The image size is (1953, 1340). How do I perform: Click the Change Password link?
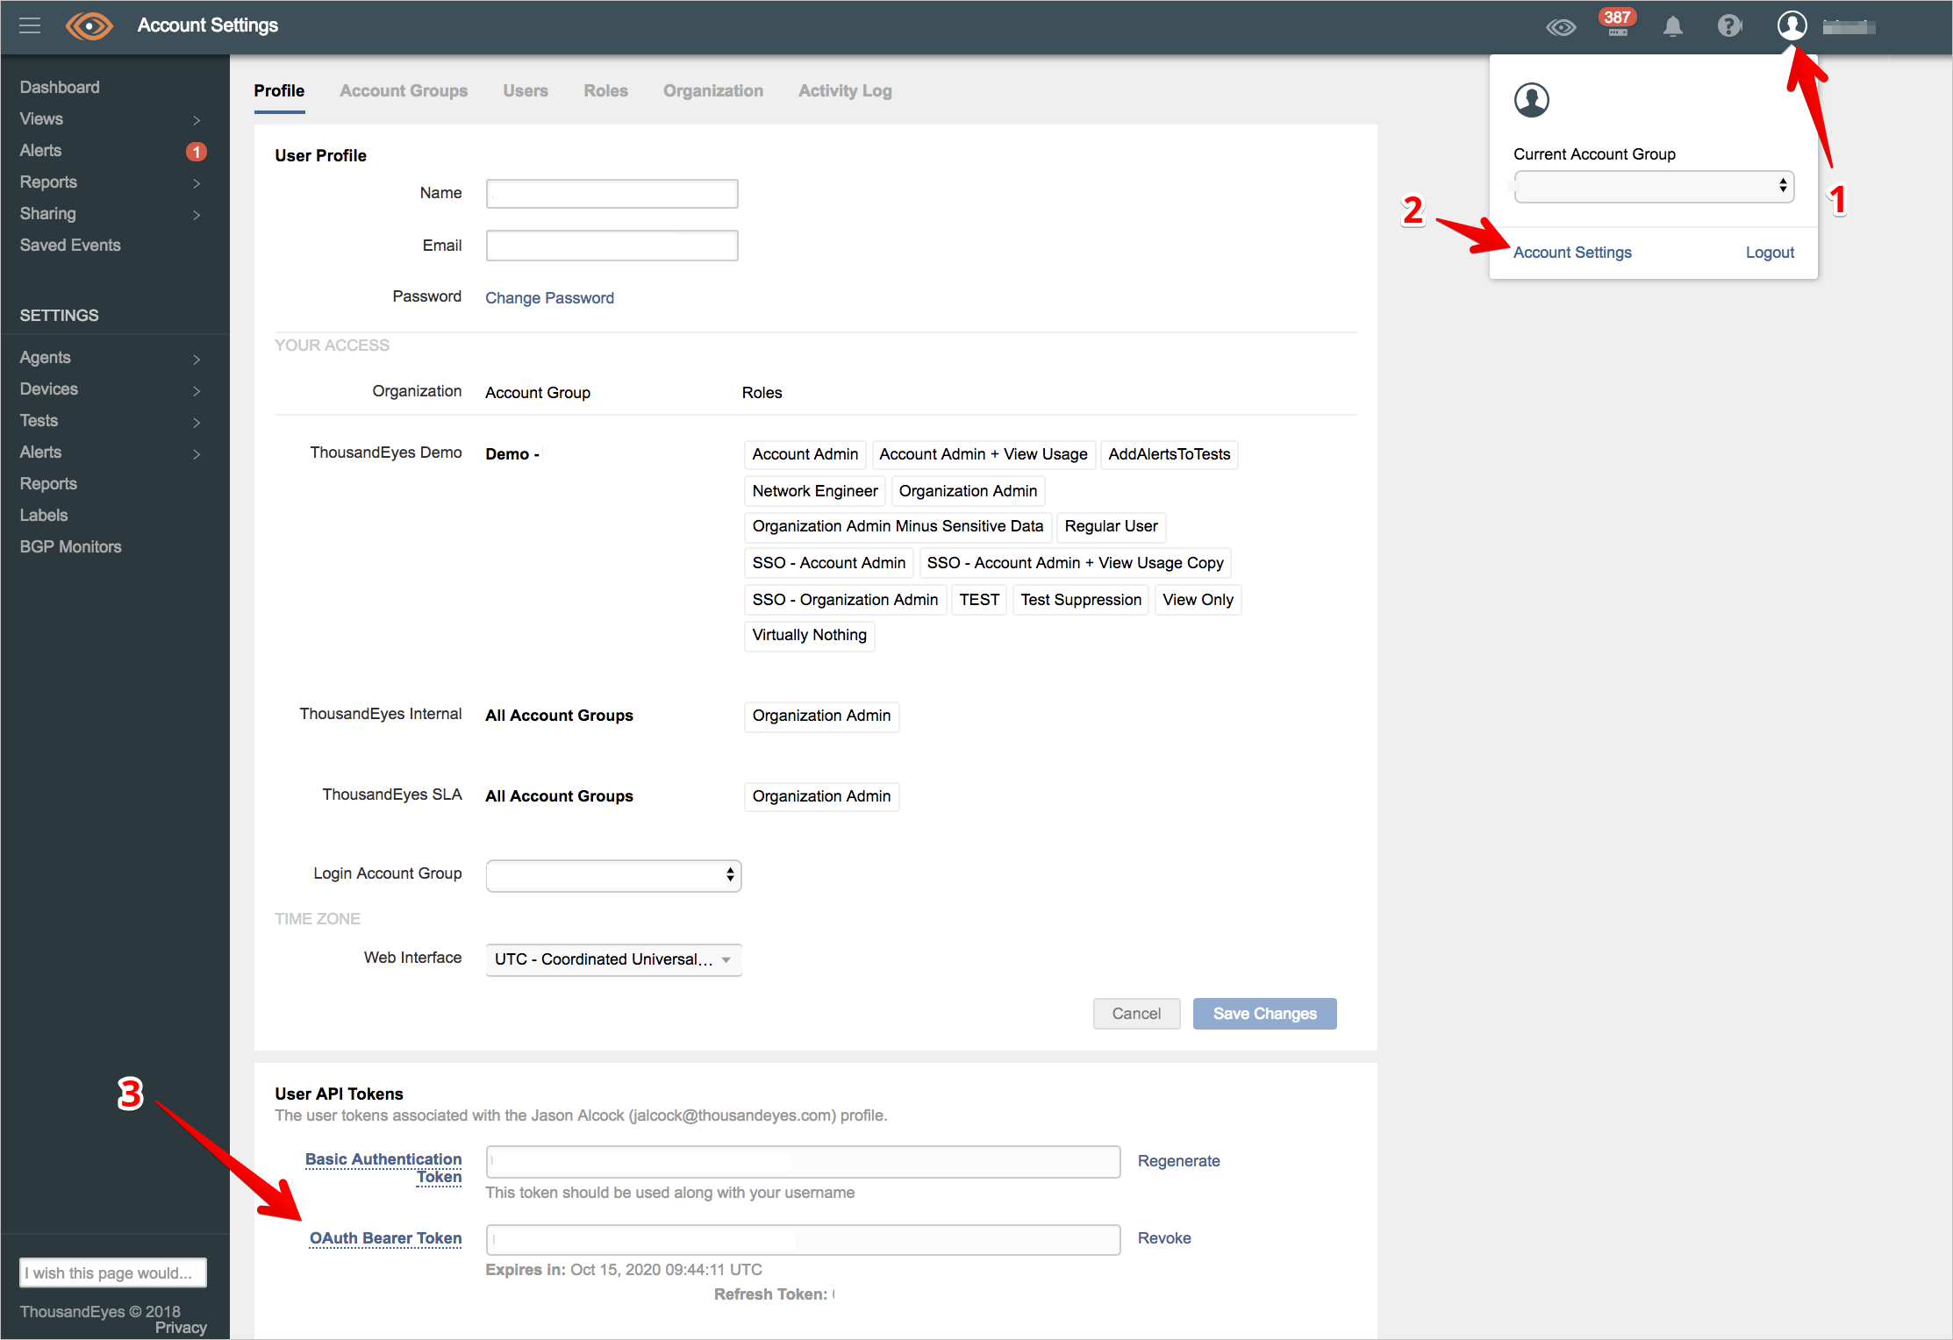pos(549,296)
